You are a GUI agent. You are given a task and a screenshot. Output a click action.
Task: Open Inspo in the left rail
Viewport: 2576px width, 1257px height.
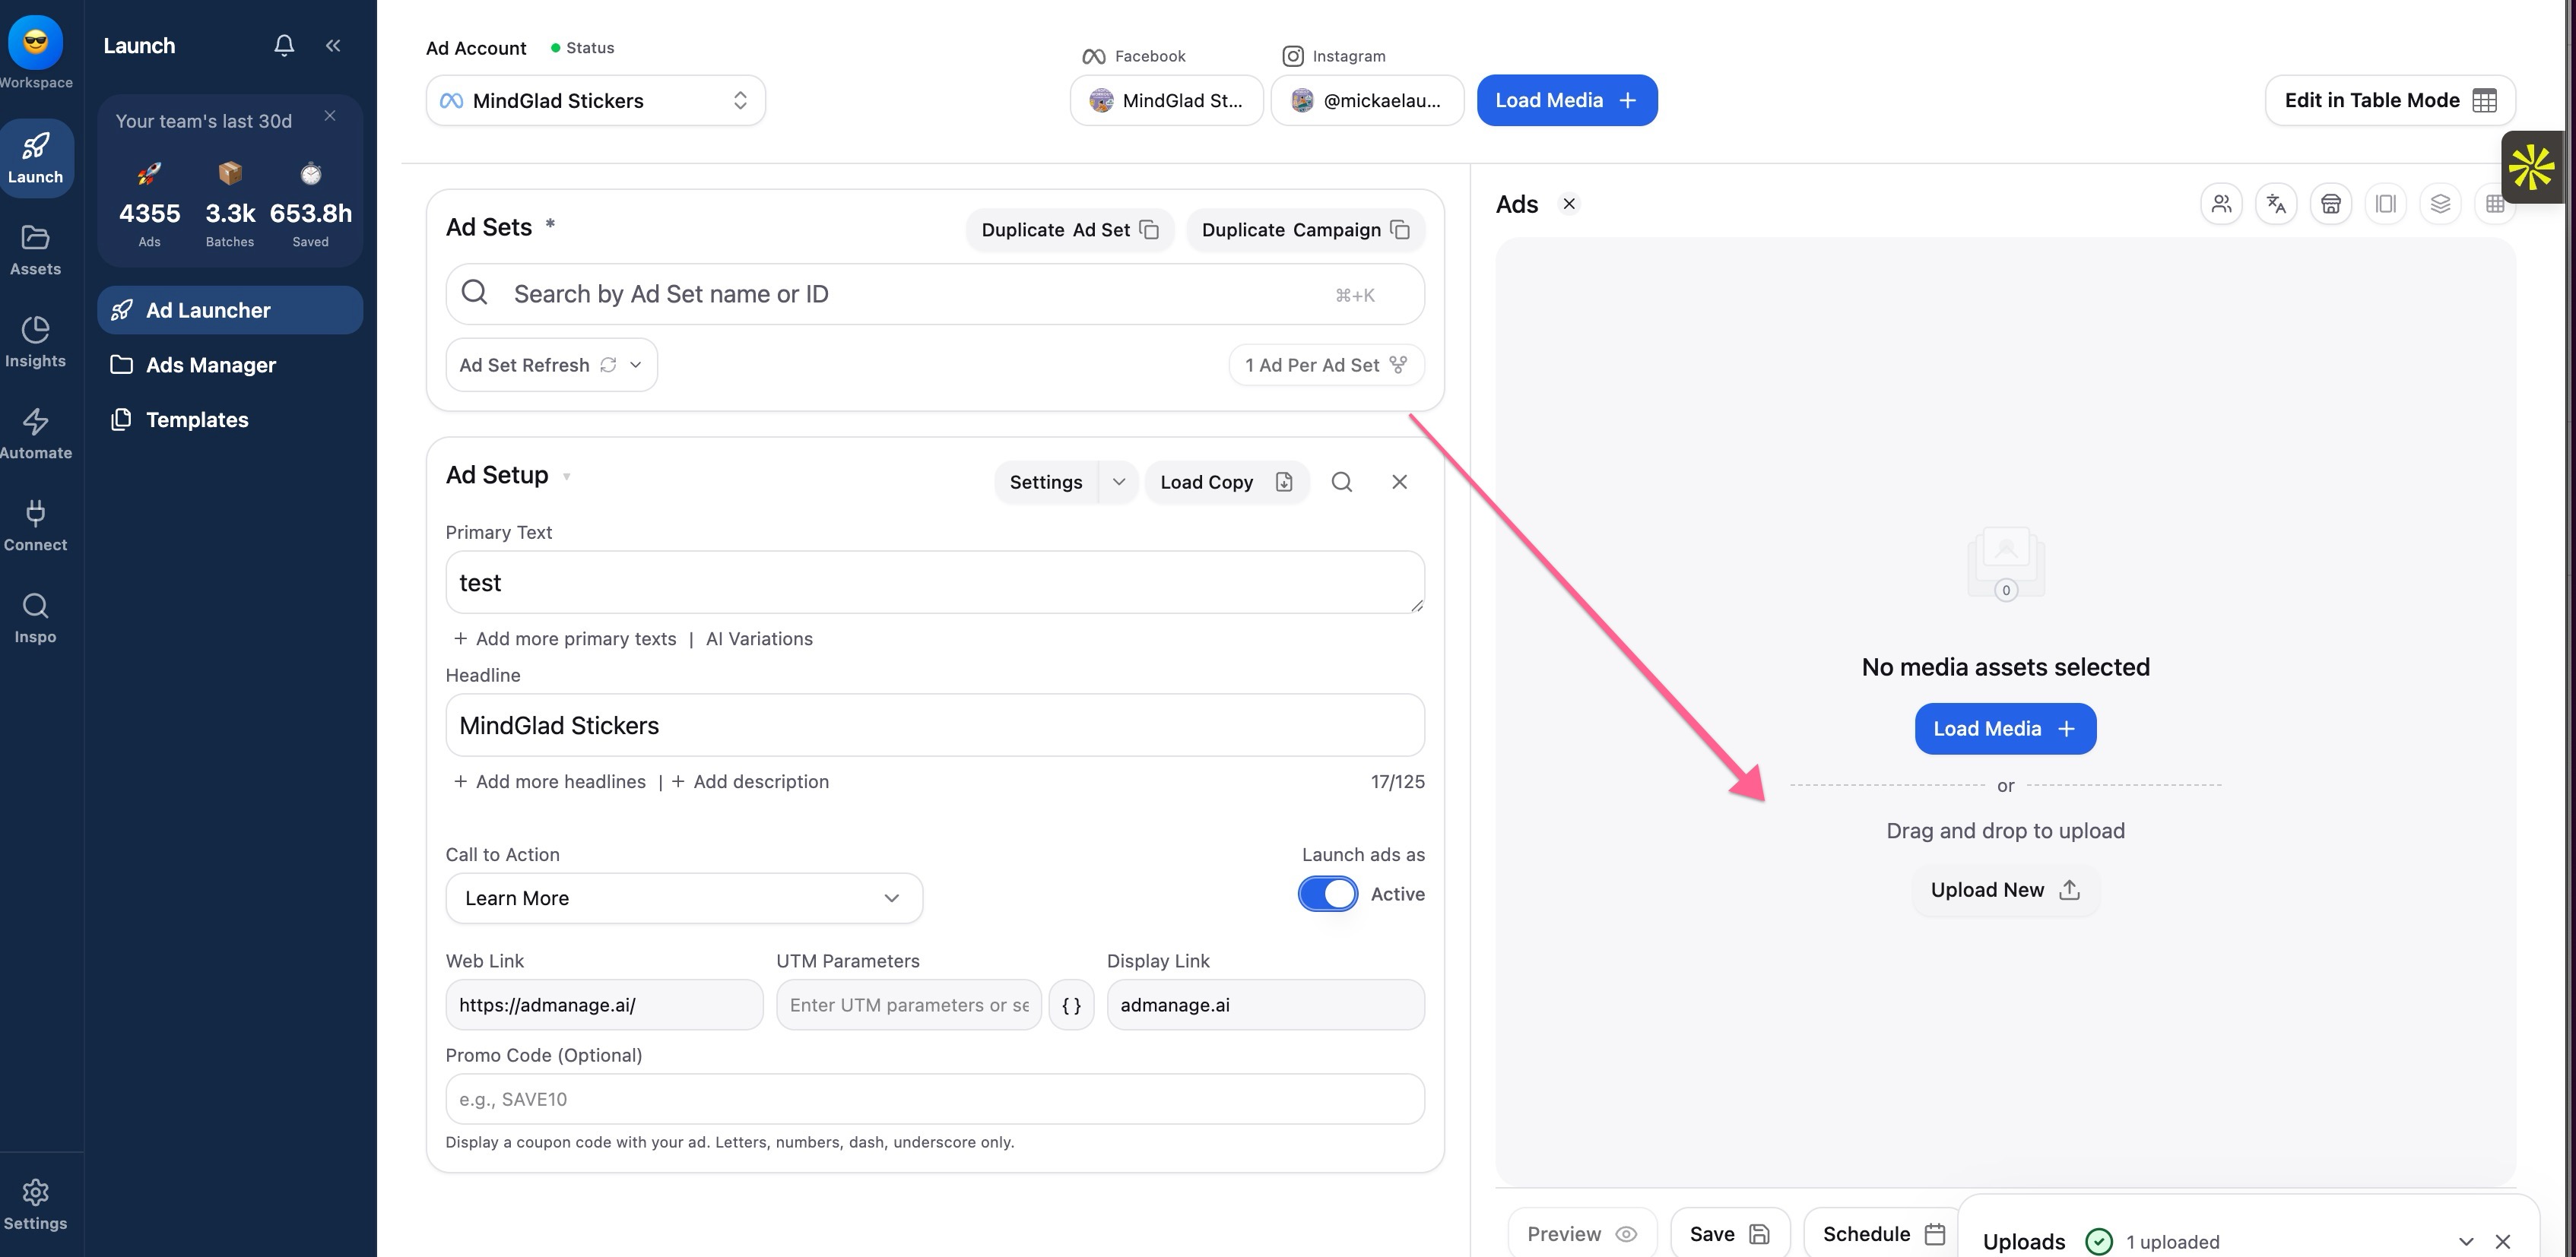[x=35, y=618]
